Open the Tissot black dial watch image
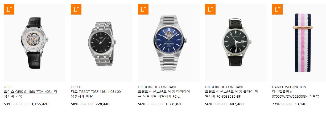Image resolution: width=326 pixels, height=118 pixels. [x=102, y=43]
